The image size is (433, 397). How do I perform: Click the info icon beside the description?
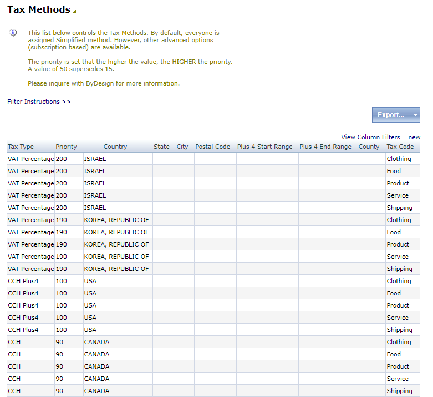click(13, 33)
